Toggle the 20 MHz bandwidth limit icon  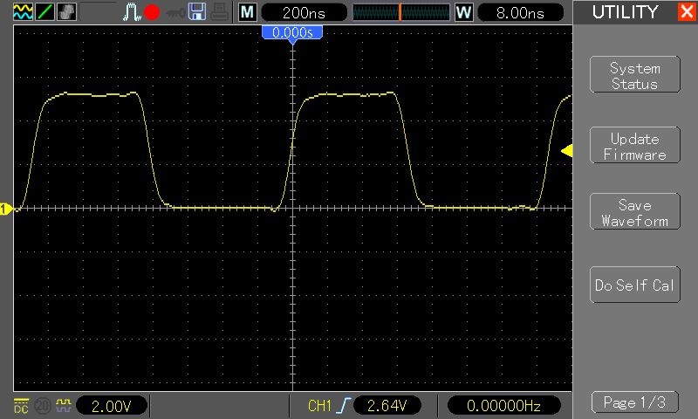pyautogui.click(x=40, y=405)
